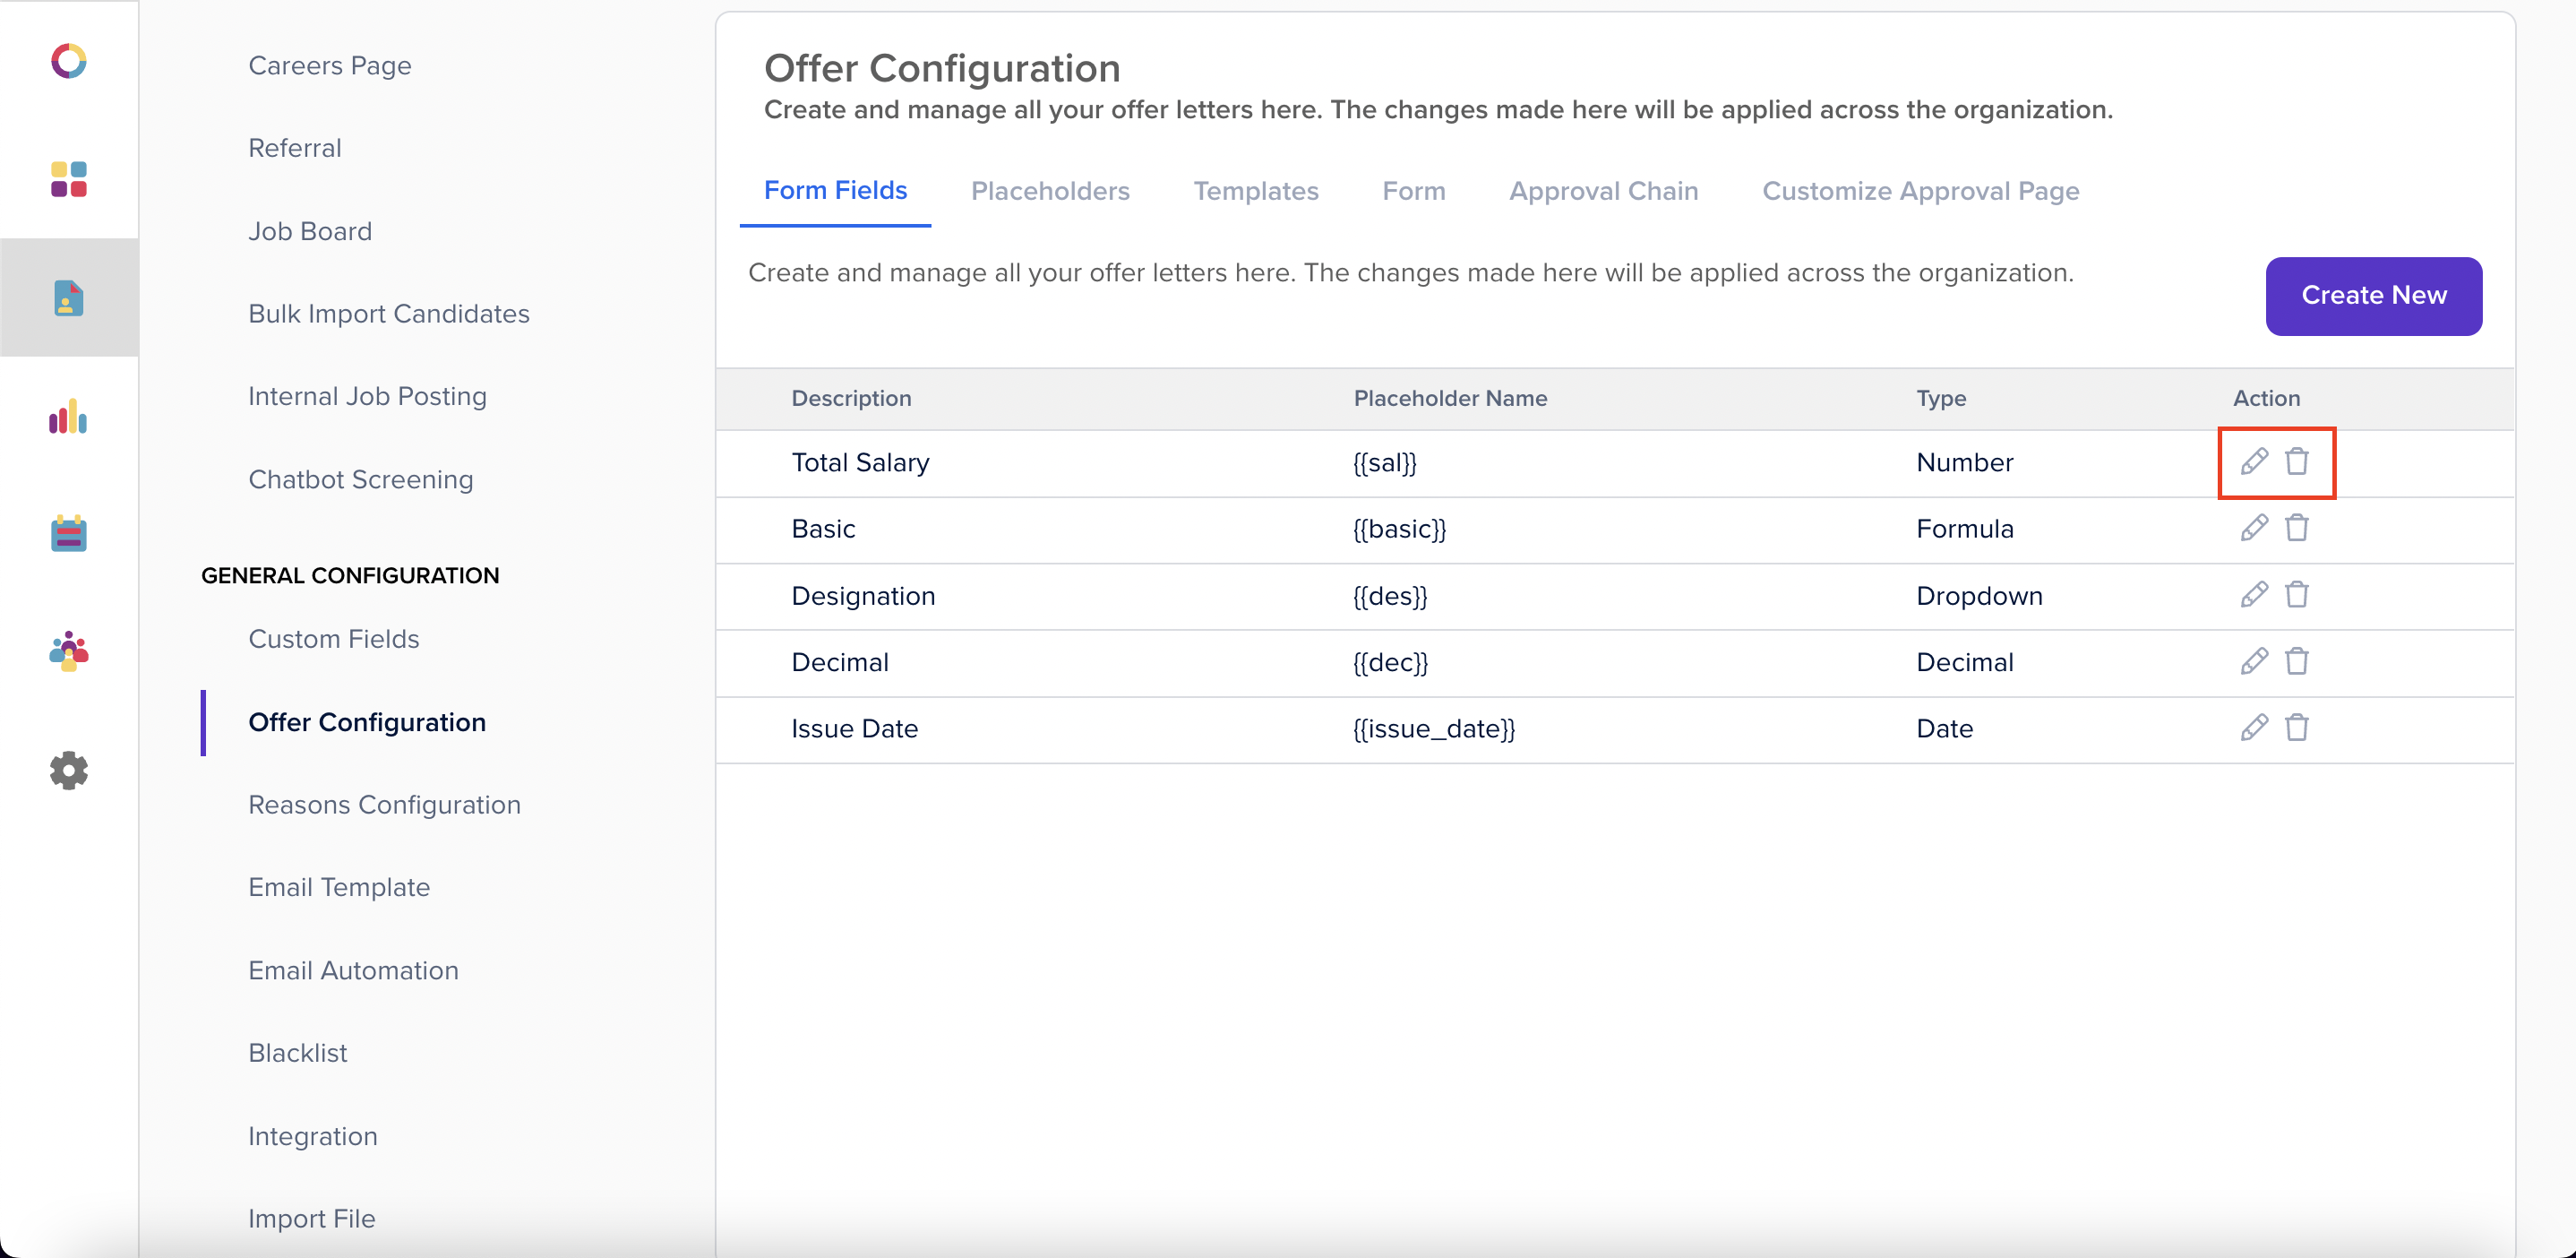Viewport: 2576px width, 1258px height.
Task: Click the {{des}} placeholder name
Action: (x=1389, y=595)
